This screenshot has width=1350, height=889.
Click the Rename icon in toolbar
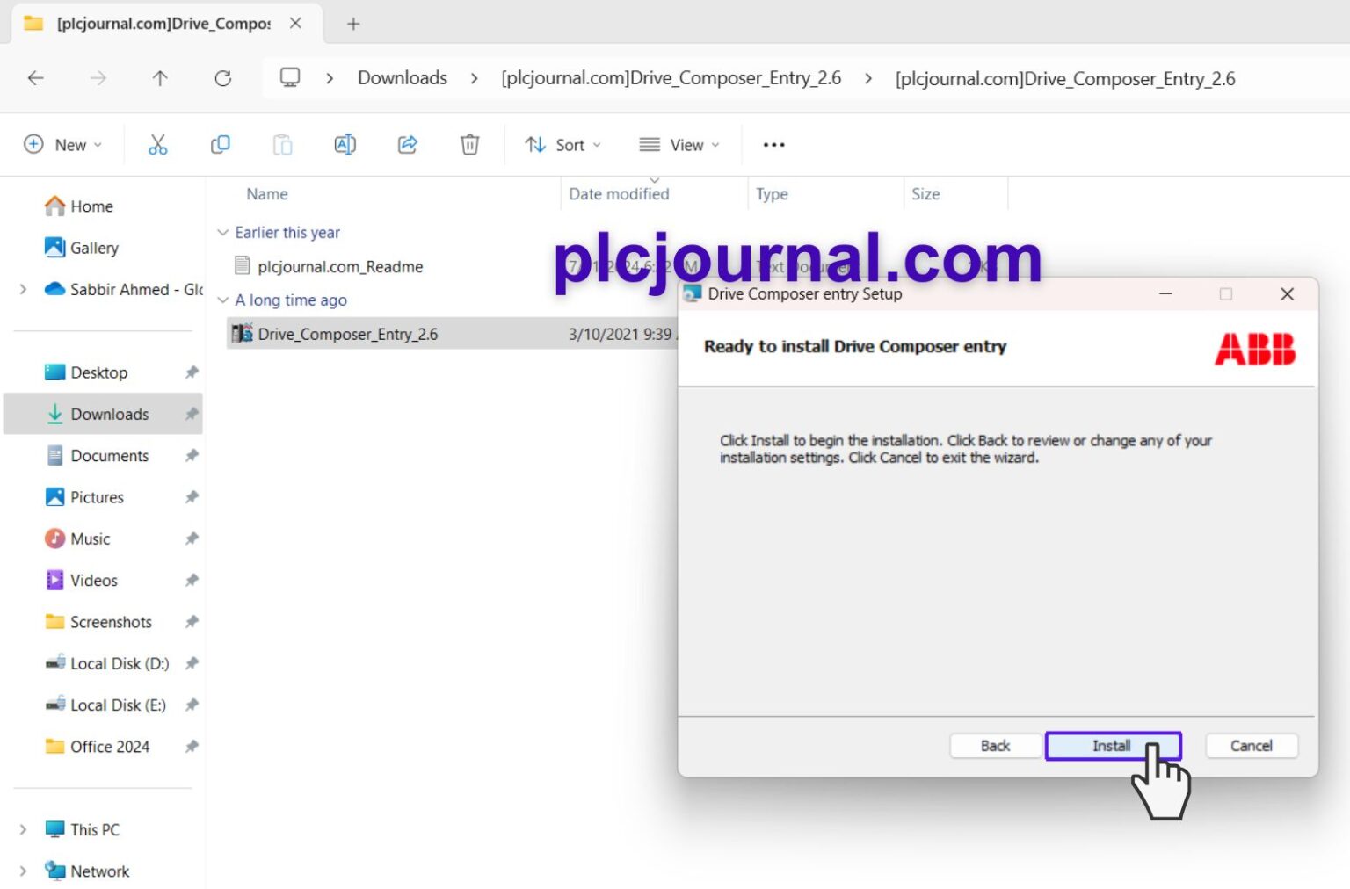(345, 145)
